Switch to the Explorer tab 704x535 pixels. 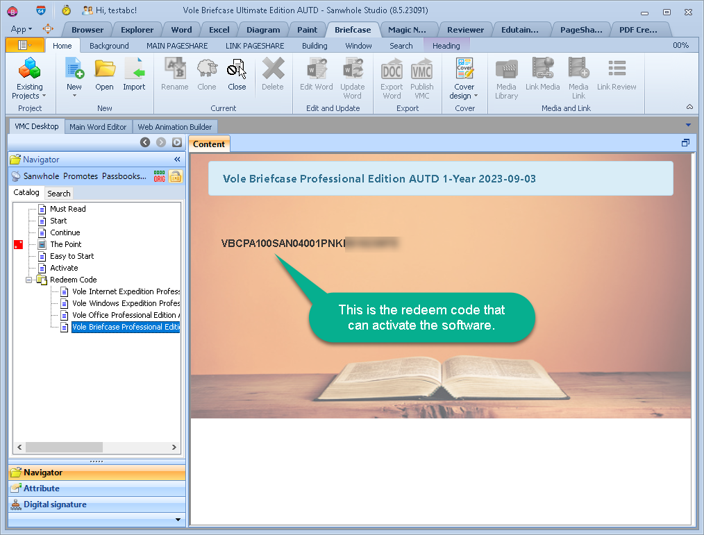[x=137, y=30]
